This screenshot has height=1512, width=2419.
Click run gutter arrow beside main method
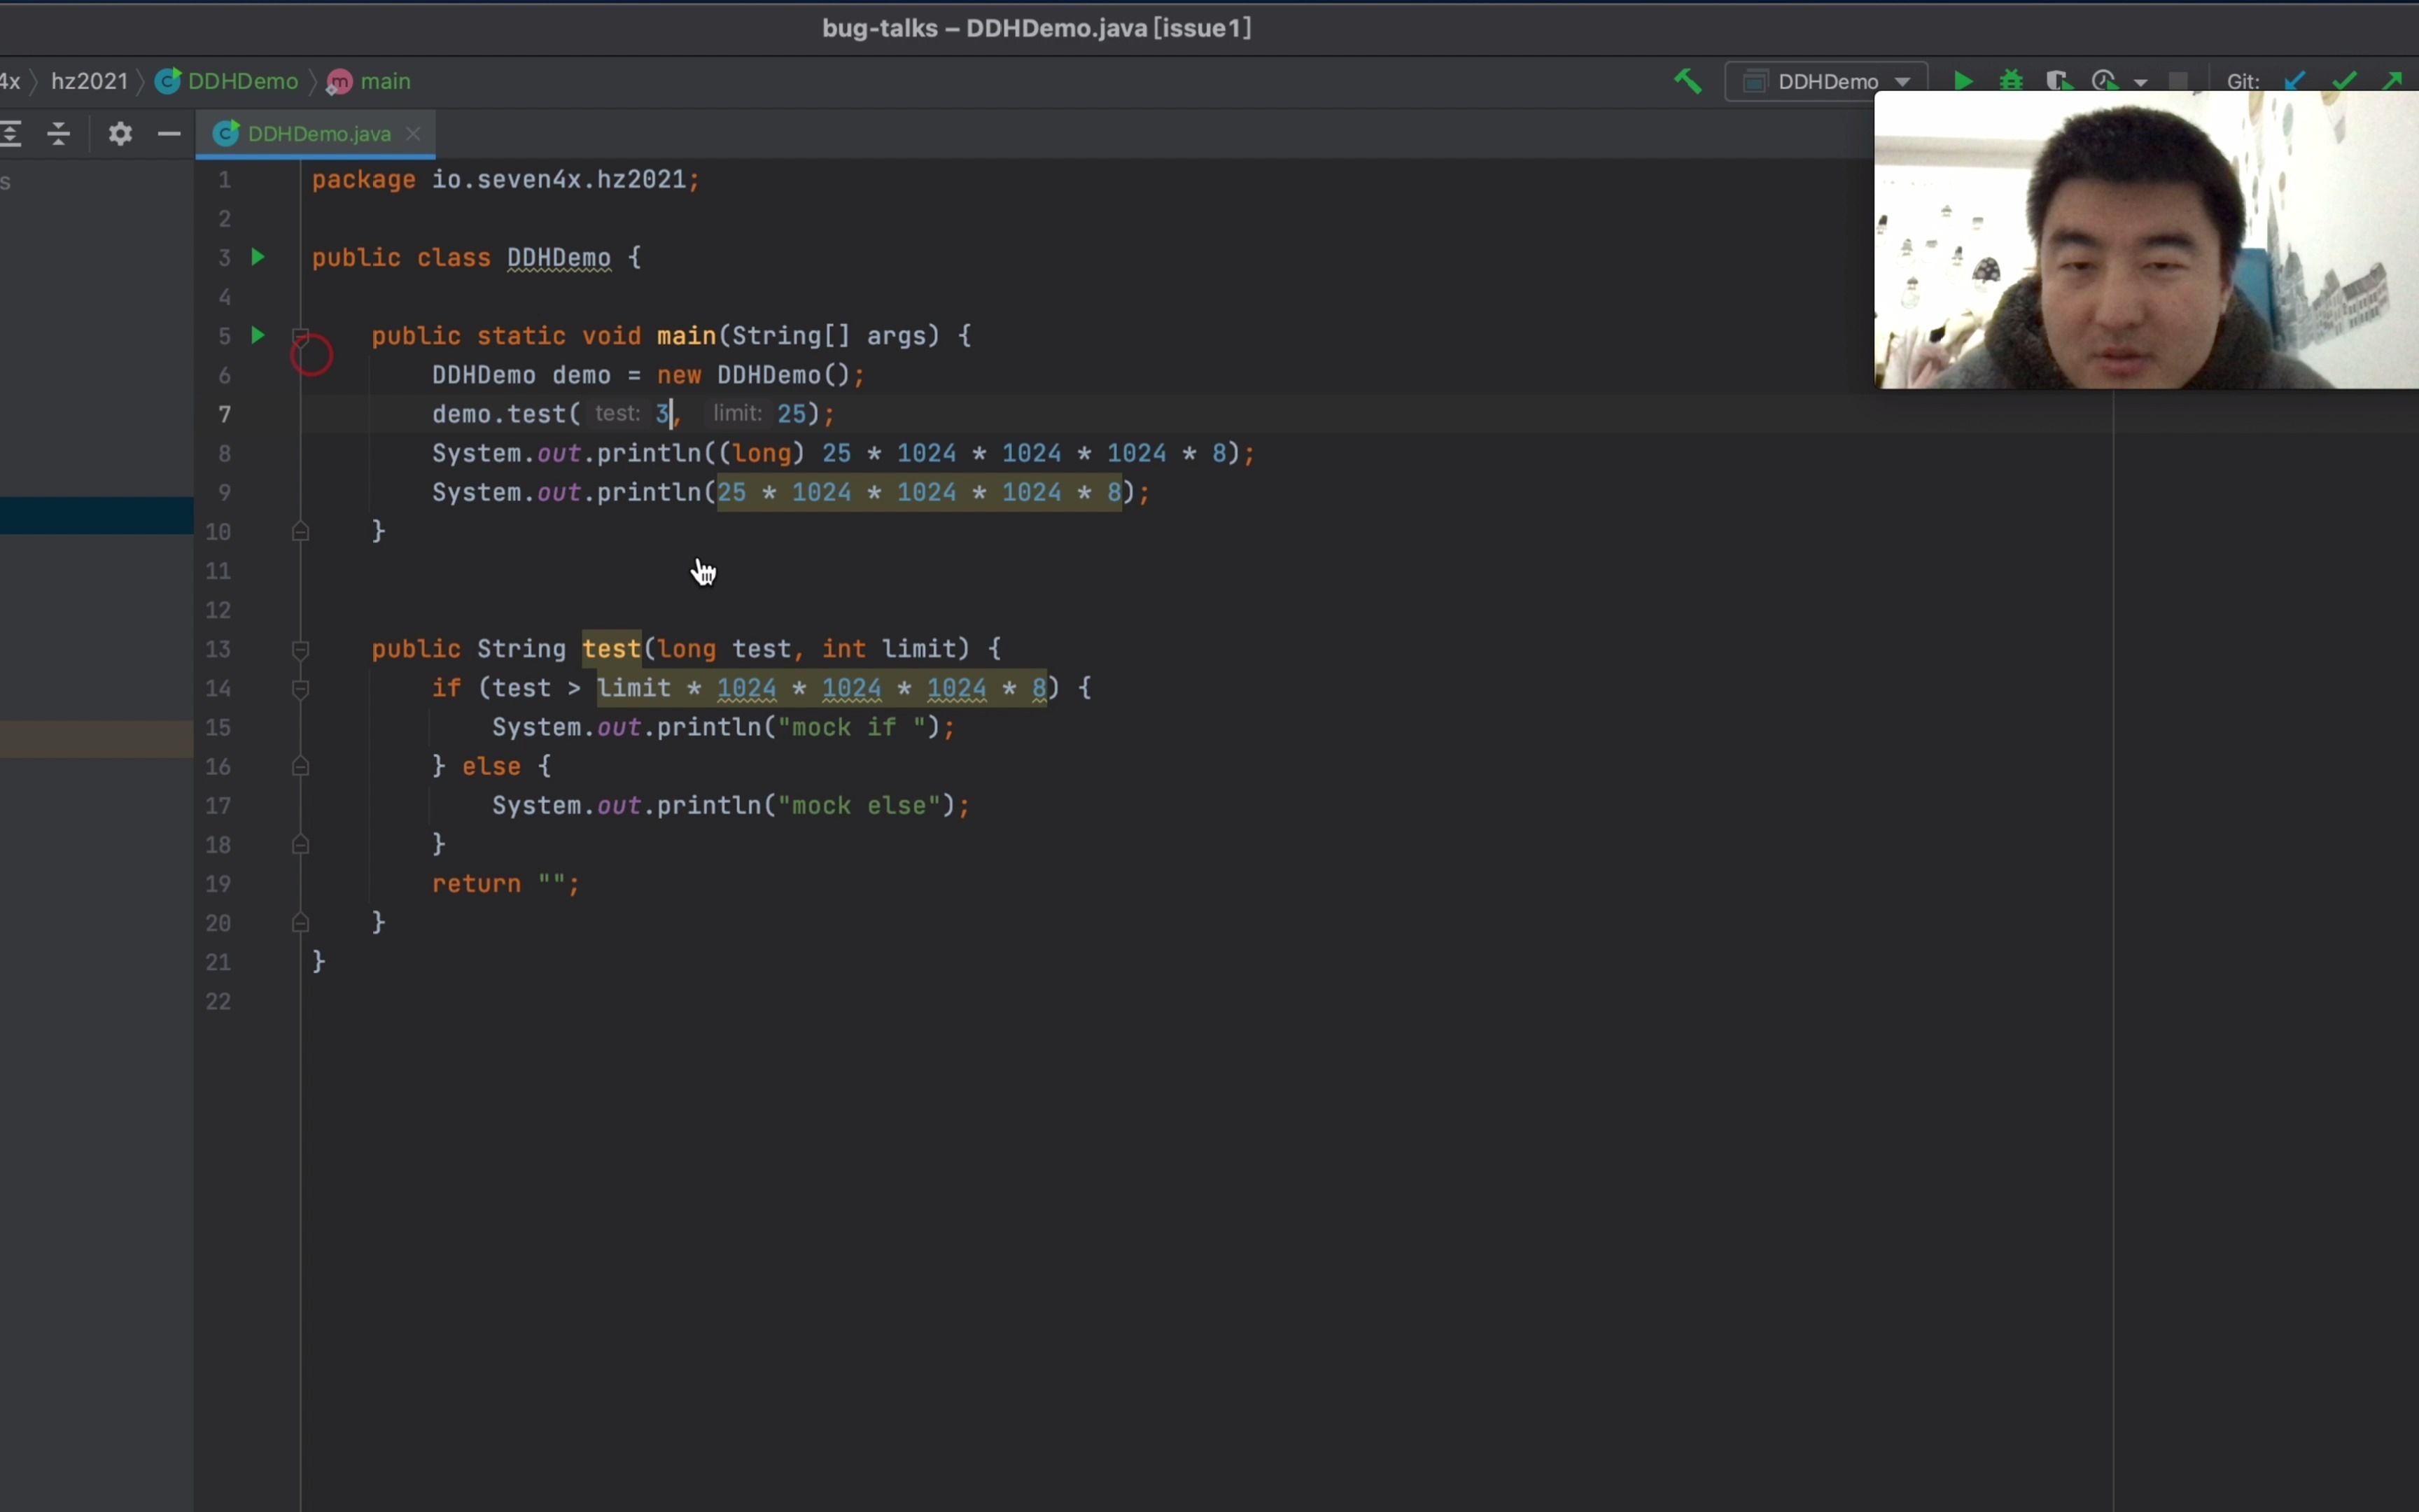pos(258,336)
